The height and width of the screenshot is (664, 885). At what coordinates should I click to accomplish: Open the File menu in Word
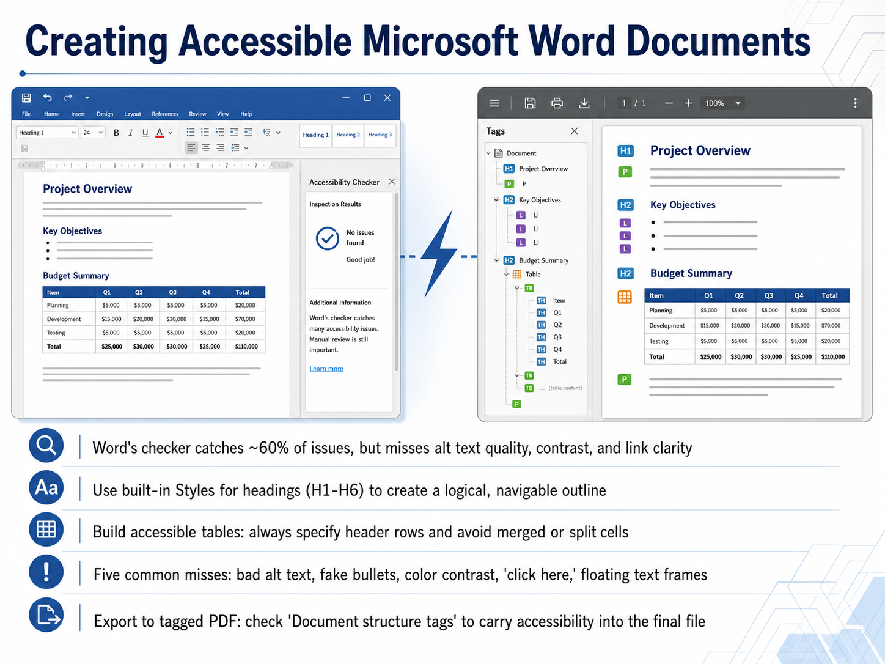click(x=26, y=114)
